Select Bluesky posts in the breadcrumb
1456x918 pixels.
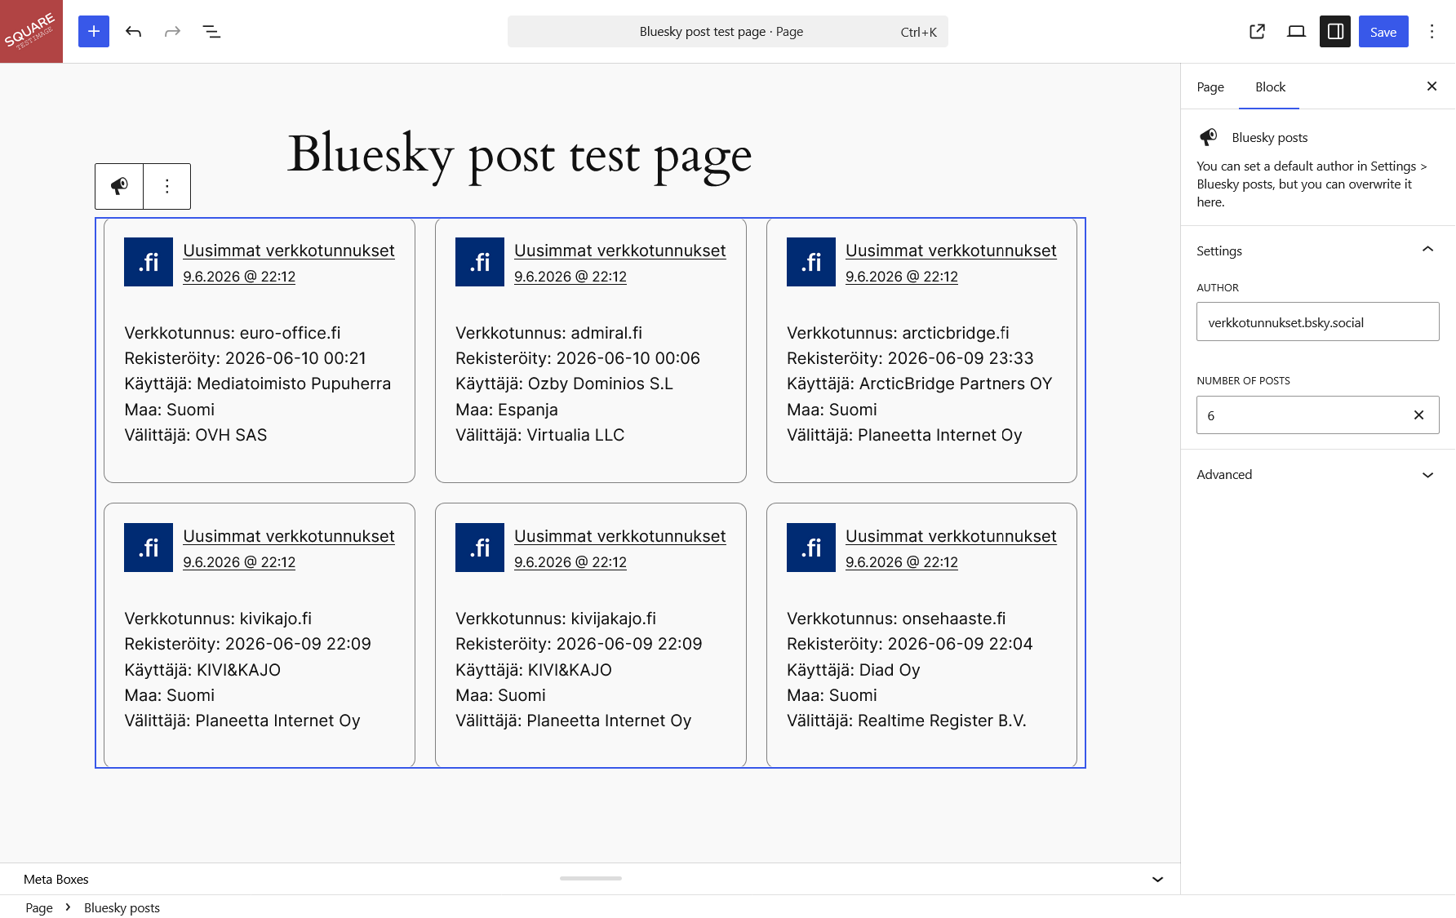pyautogui.click(x=122, y=907)
